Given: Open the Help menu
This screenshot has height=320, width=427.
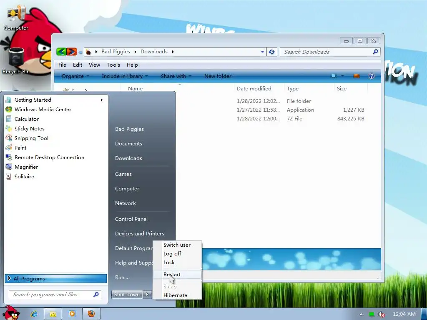Looking at the screenshot, I should coord(132,65).
